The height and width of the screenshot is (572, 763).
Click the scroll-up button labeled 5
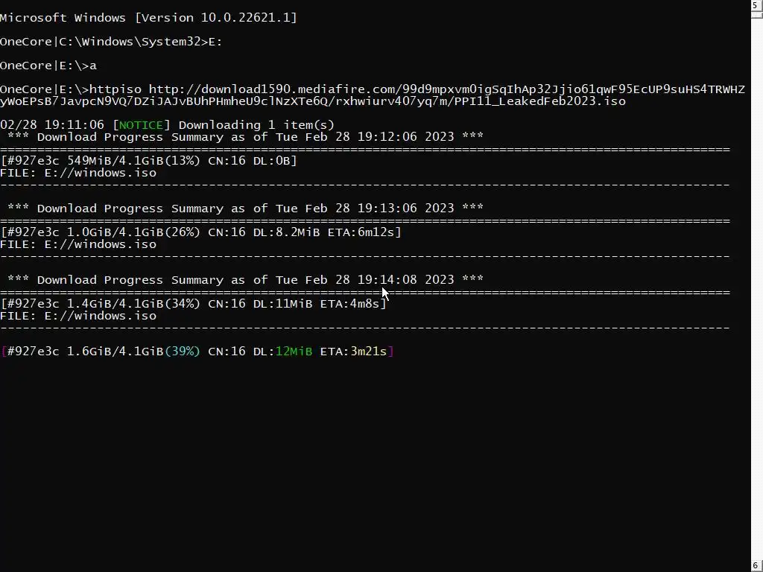pos(757,5)
